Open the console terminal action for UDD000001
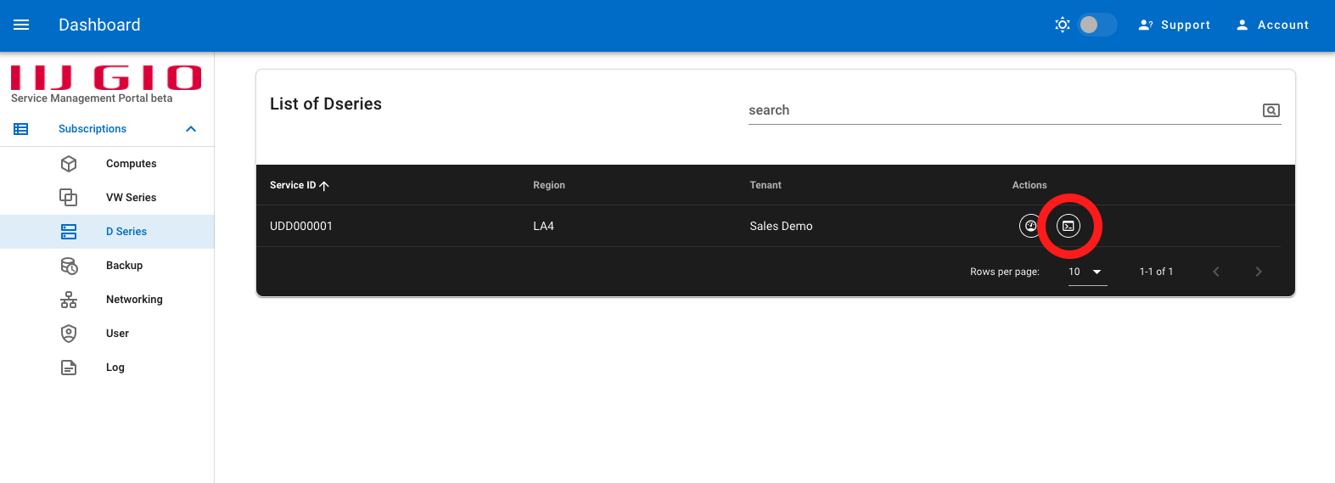 (1069, 226)
